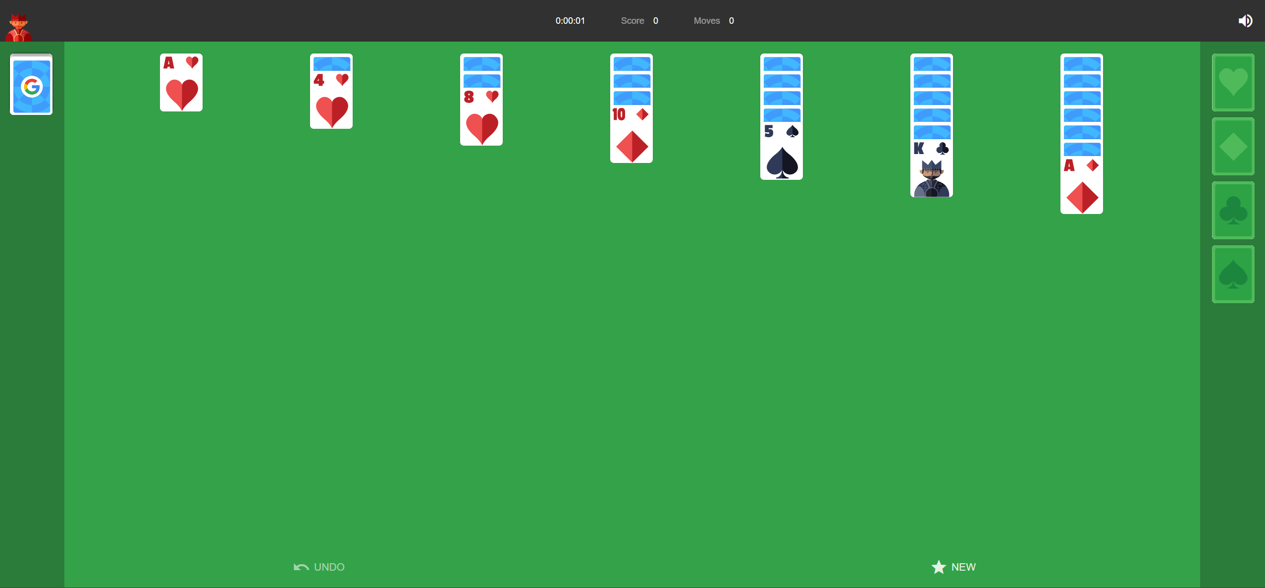Select the clubs foundation pile

point(1232,210)
